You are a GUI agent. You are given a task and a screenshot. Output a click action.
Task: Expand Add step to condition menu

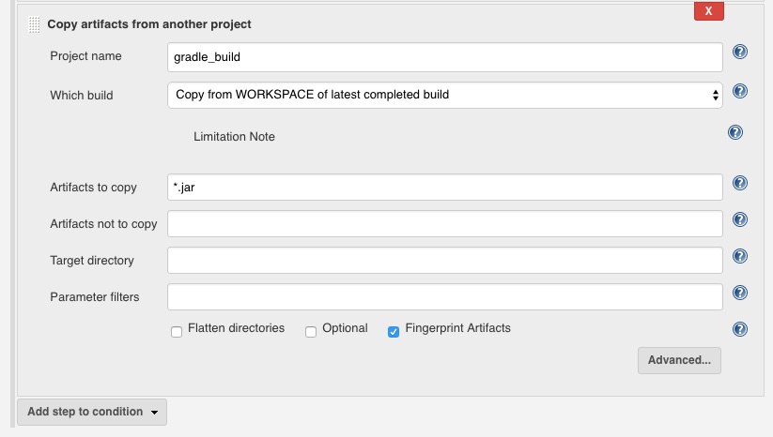tap(92, 412)
